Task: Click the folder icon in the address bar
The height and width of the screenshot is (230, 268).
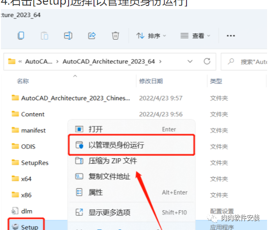Action: point(12,61)
